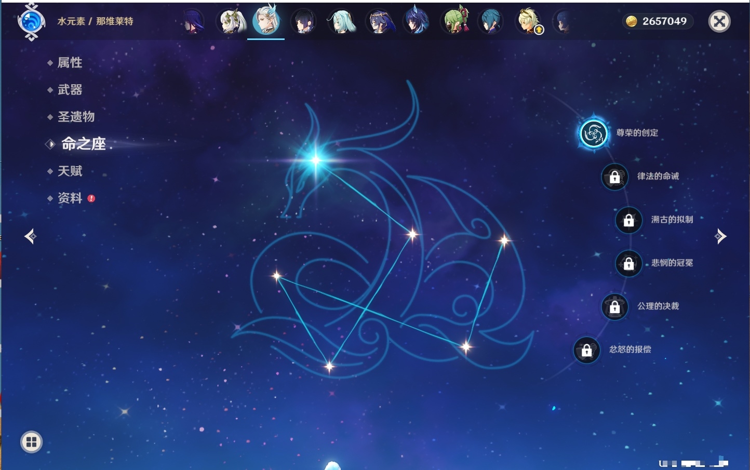
Task: Open the 天赋 talents tab
Action: tap(70, 171)
